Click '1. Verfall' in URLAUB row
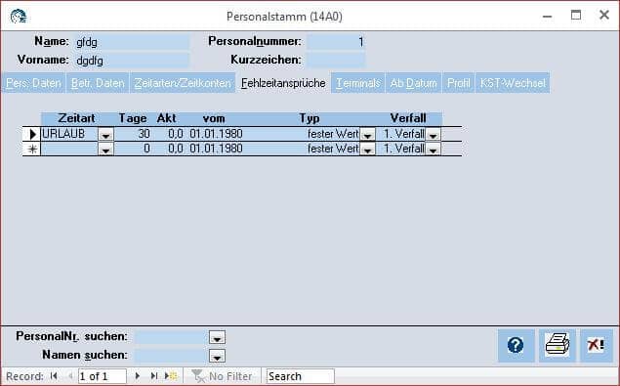The image size is (620, 386). [404, 134]
